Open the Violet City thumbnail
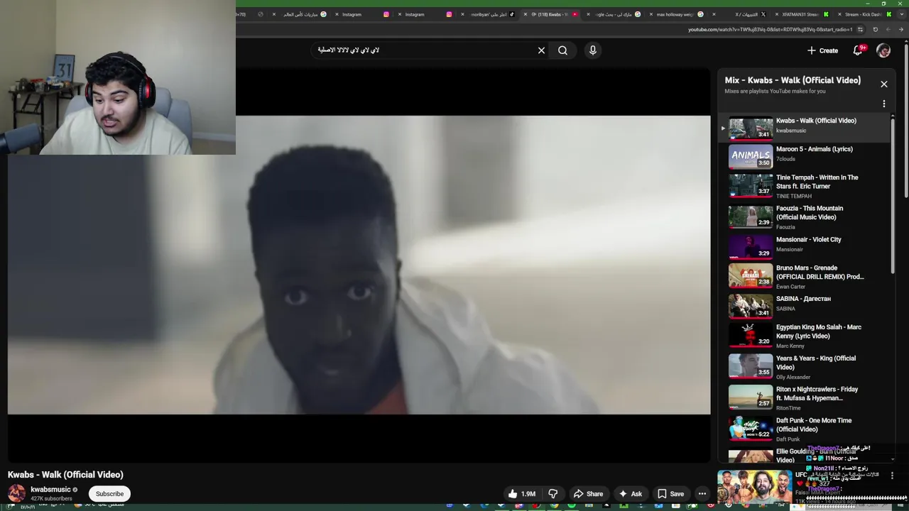This screenshot has width=909, height=511. [x=751, y=246]
